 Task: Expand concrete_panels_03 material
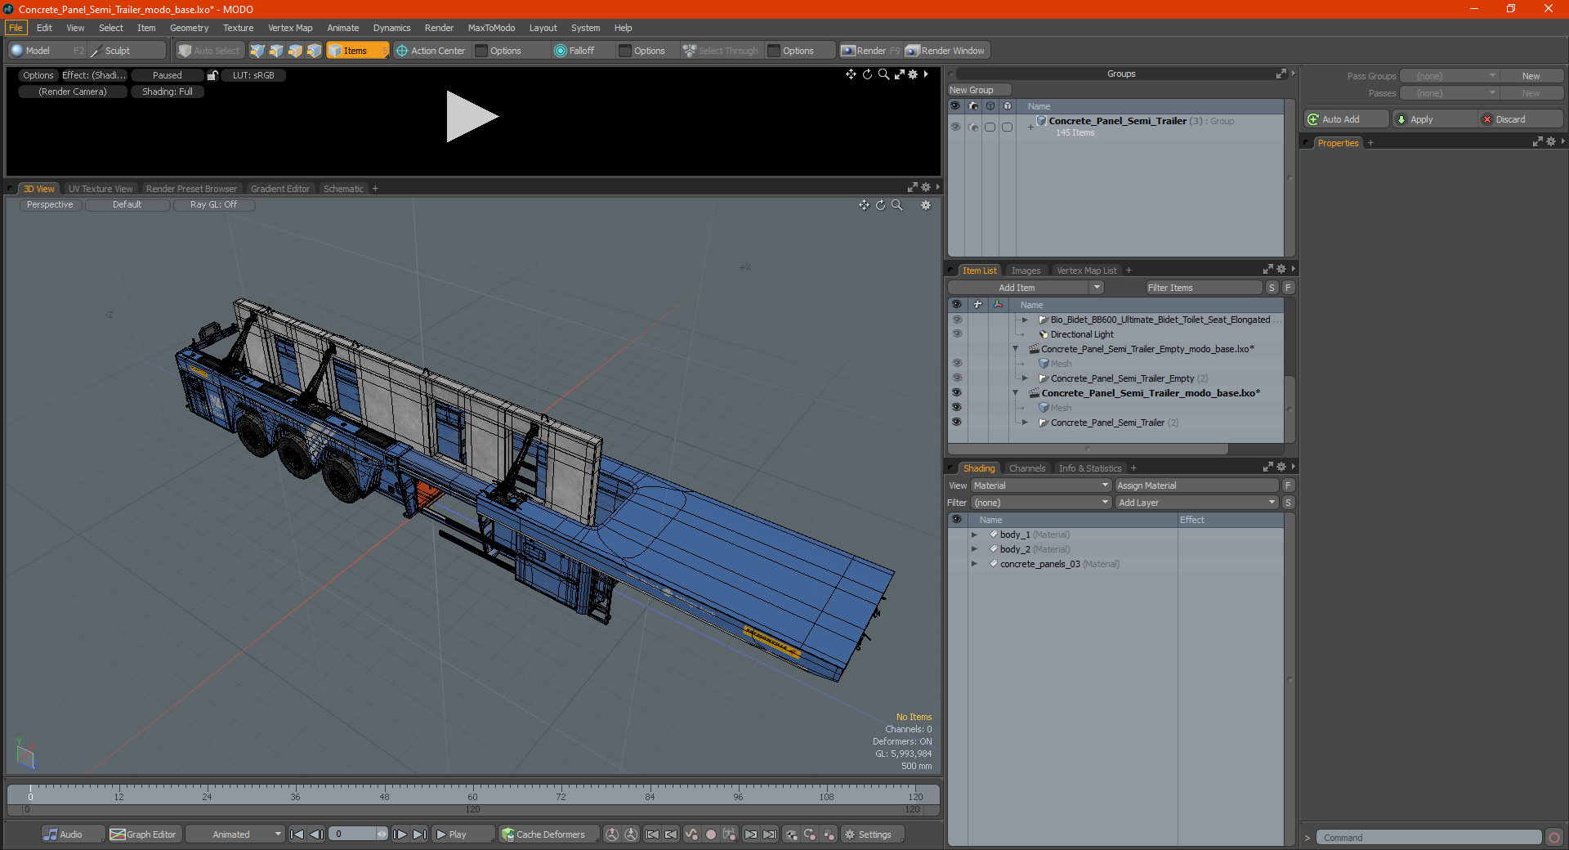point(974,564)
